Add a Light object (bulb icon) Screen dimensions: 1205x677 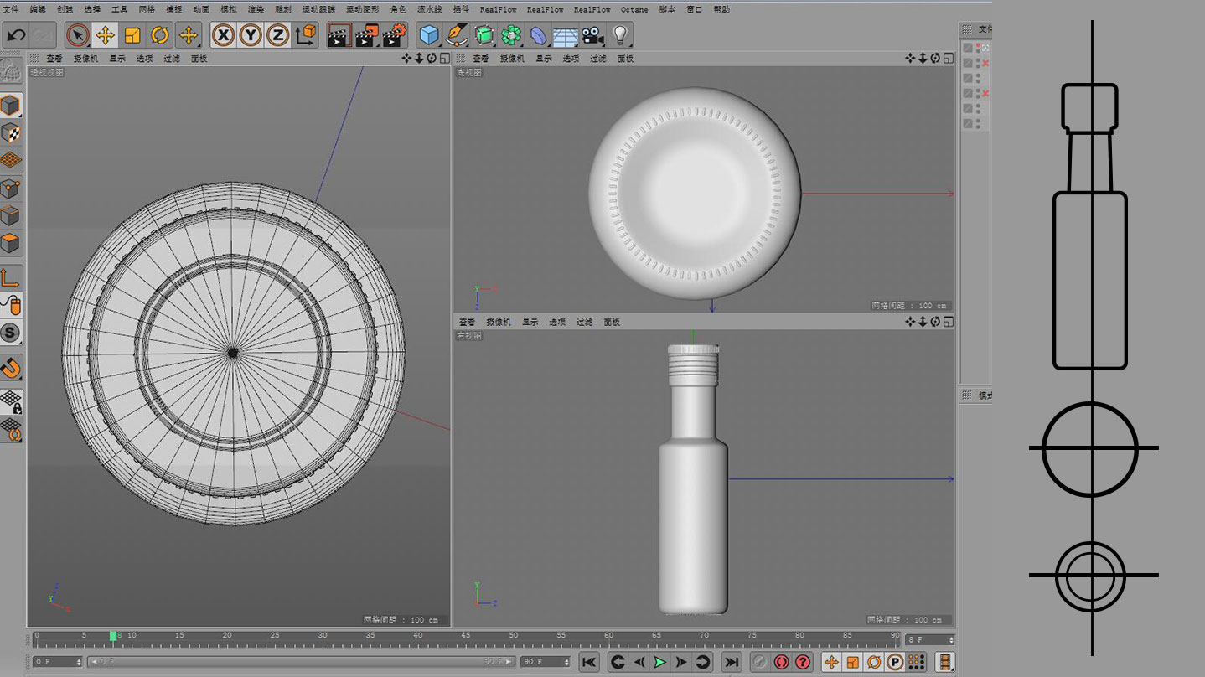click(x=620, y=35)
